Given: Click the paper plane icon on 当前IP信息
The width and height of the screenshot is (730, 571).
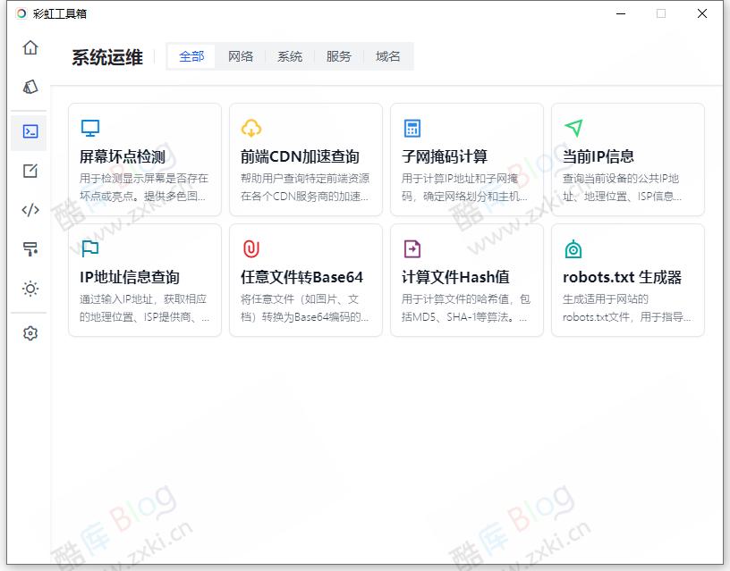Looking at the screenshot, I should coord(573,127).
